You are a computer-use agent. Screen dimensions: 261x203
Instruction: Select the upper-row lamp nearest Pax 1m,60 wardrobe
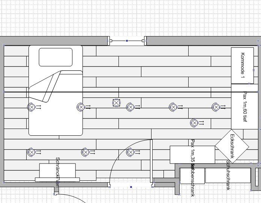216,107
